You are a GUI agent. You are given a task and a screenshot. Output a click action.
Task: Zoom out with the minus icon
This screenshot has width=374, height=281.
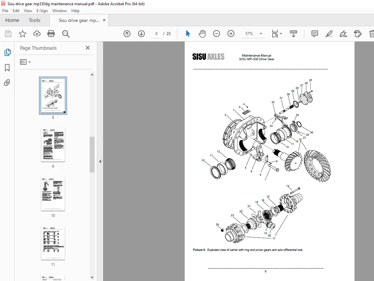[217, 34]
